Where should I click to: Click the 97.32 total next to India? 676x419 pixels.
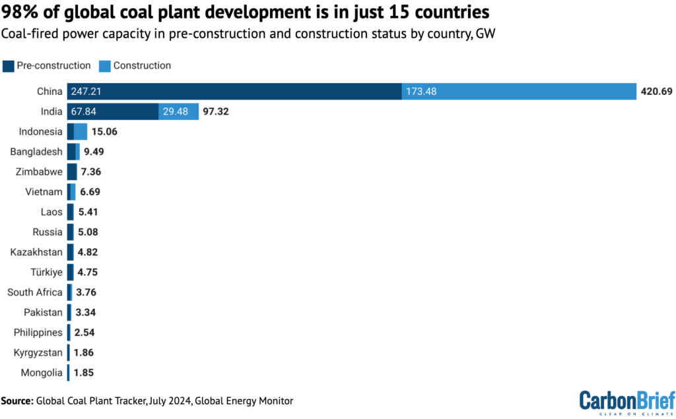(x=215, y=111)
